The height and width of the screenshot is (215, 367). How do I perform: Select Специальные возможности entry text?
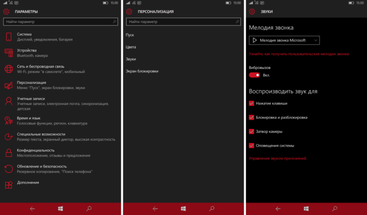pos(41,134)
